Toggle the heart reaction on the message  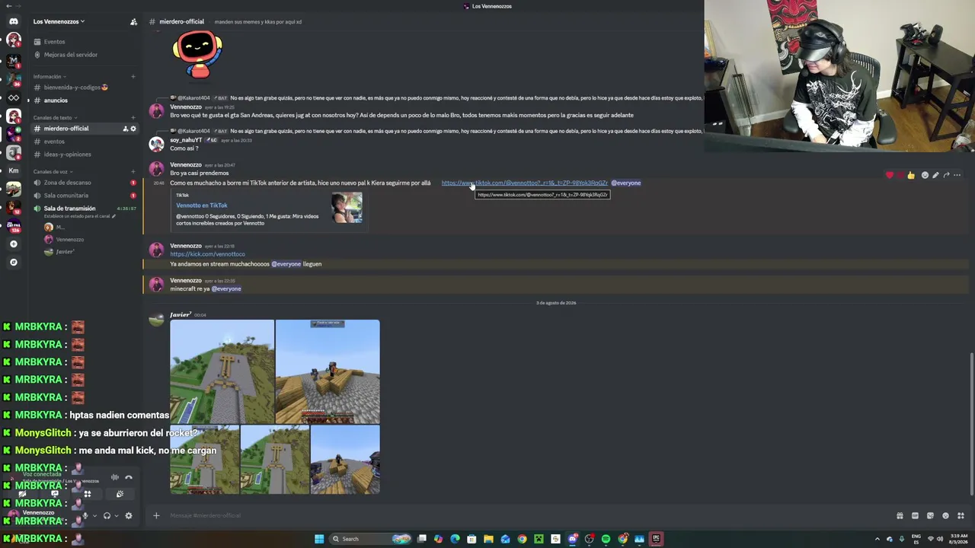889,176
